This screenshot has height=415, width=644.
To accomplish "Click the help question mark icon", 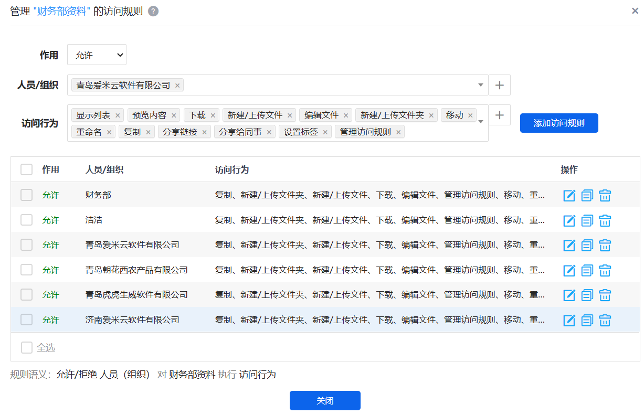I will pyautogui.click(x=153, y=12).
